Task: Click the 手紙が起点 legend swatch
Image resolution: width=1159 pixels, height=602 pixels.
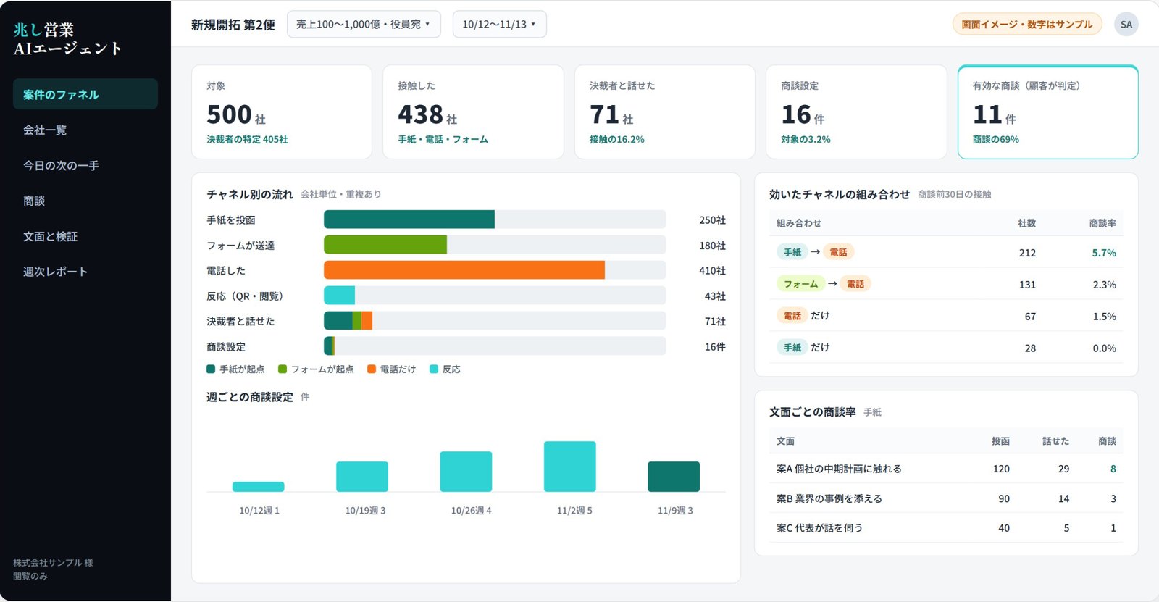Action: click(211, 369)
